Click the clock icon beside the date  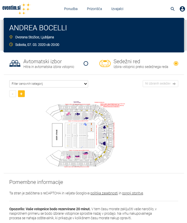[11, 44]
